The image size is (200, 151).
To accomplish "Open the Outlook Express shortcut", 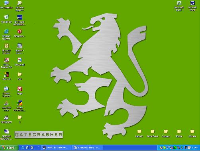I will pos(6,92).
